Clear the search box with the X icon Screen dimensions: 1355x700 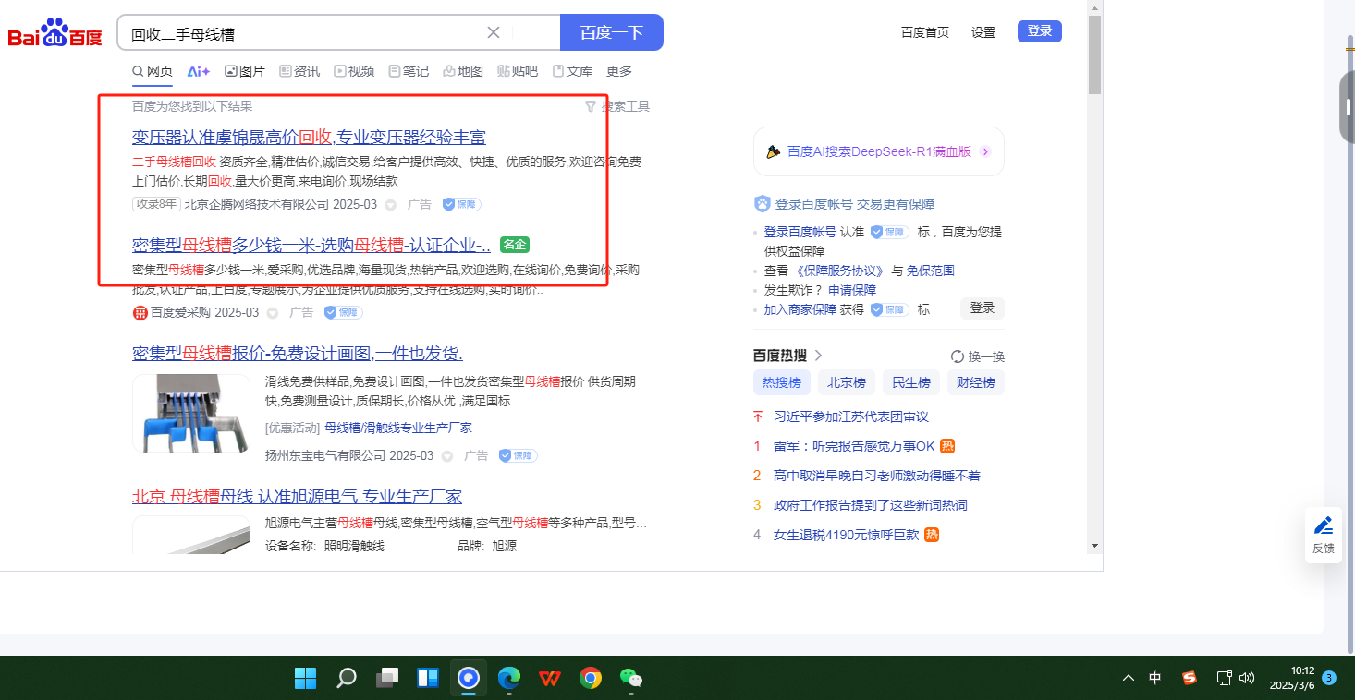[494, 33]
